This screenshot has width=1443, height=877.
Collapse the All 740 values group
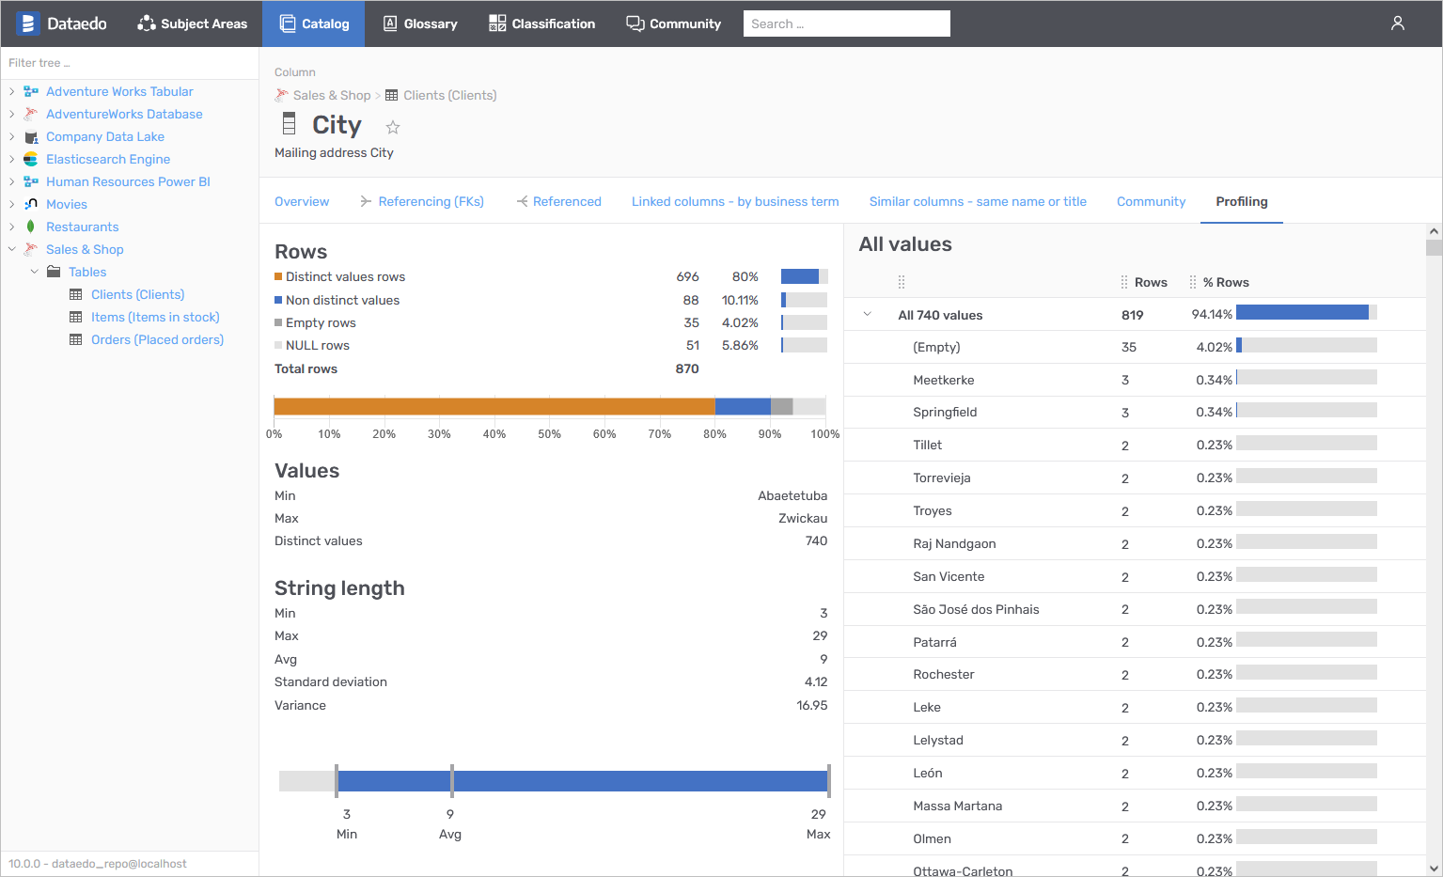[x=867, y=314]
